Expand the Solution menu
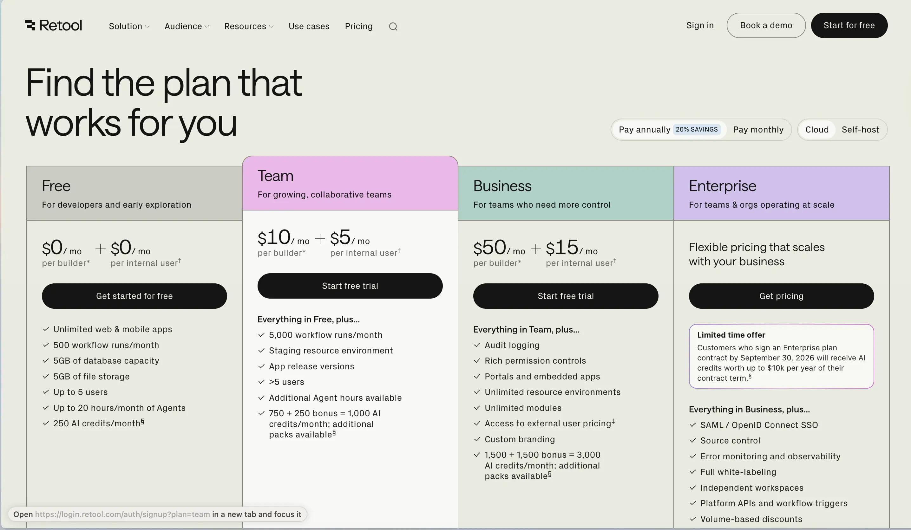The image size is (911, 530). click(x=129, y=26)
